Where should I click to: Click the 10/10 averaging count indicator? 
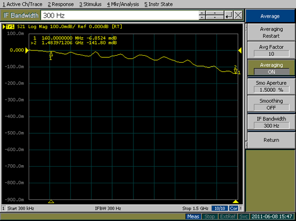coord(219,208)
